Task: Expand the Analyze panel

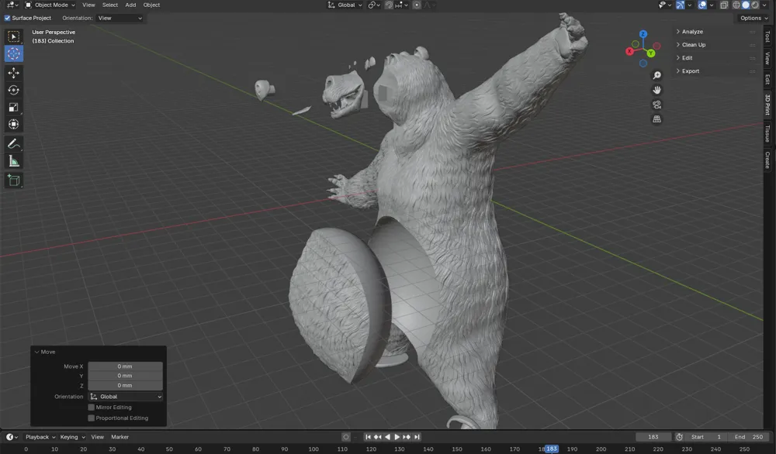Action: pos(695,32)
